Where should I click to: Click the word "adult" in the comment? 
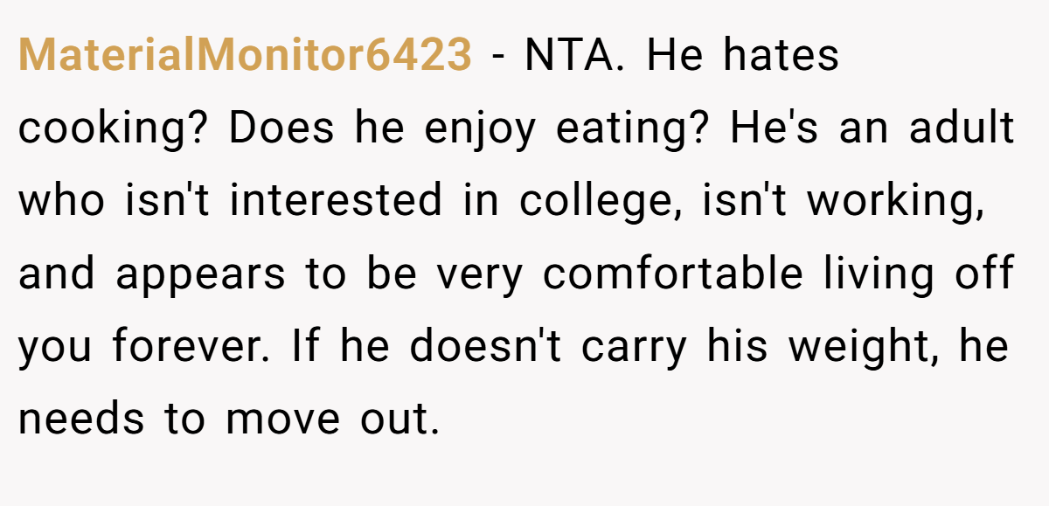[x=962, y=129]
